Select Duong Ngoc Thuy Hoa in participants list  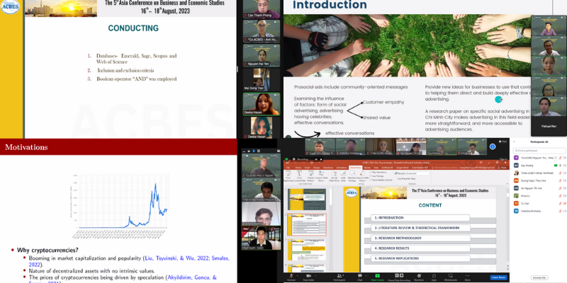pyautogui.click(x=539, y=180)
